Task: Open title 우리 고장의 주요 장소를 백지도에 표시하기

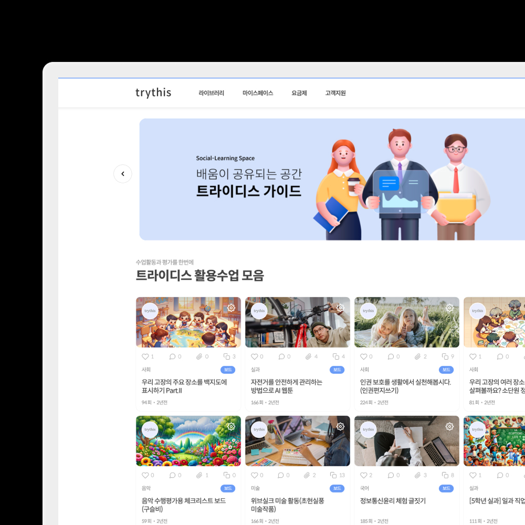Action: [184, 386]
